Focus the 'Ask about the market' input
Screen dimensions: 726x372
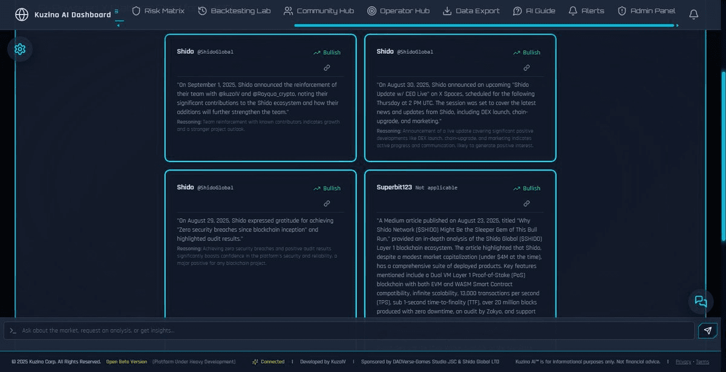point(351,330)
